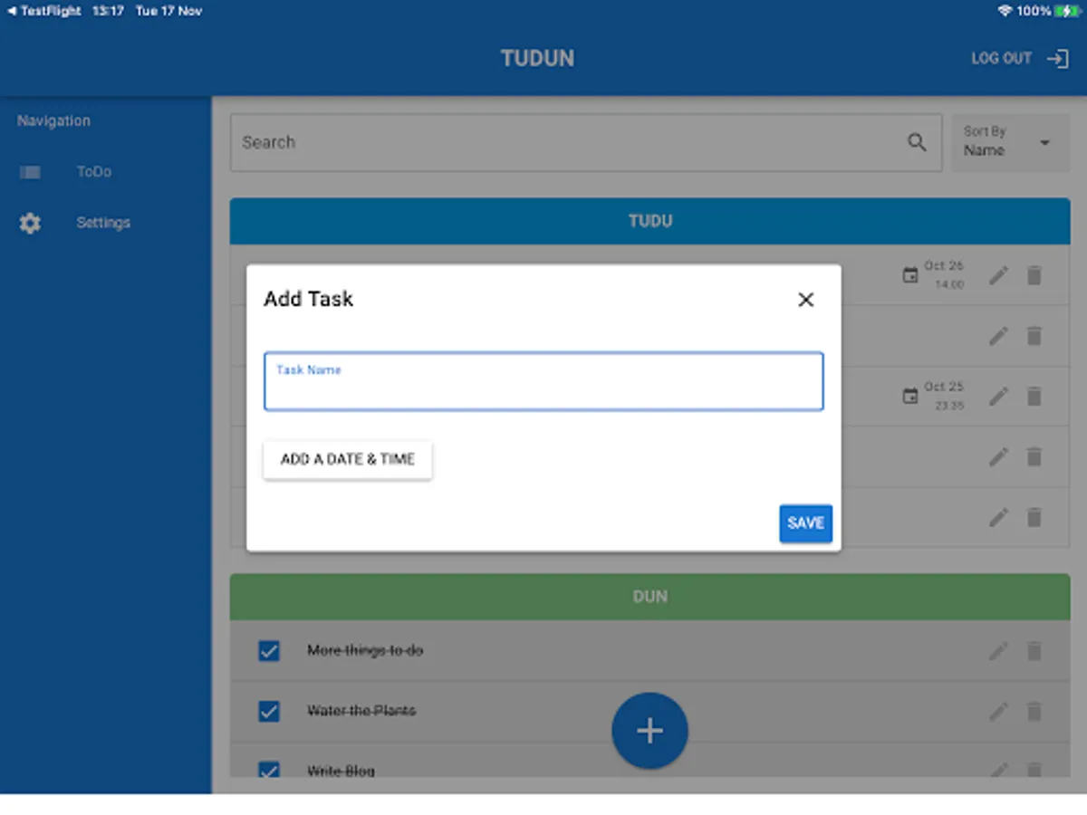Click the TUDUN app title

click(x=537, y=59)
